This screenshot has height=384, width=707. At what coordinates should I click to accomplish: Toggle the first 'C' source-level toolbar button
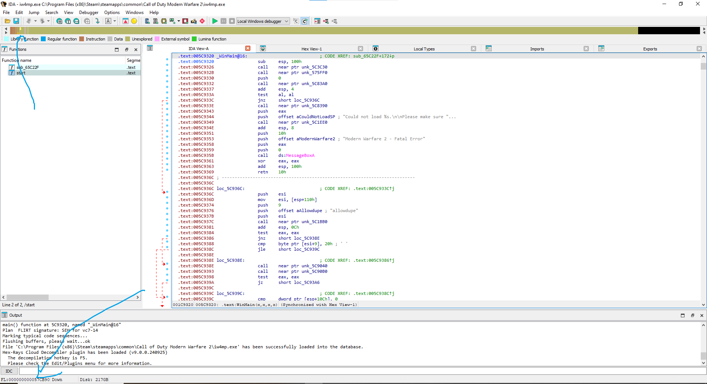tap(296, 21)
